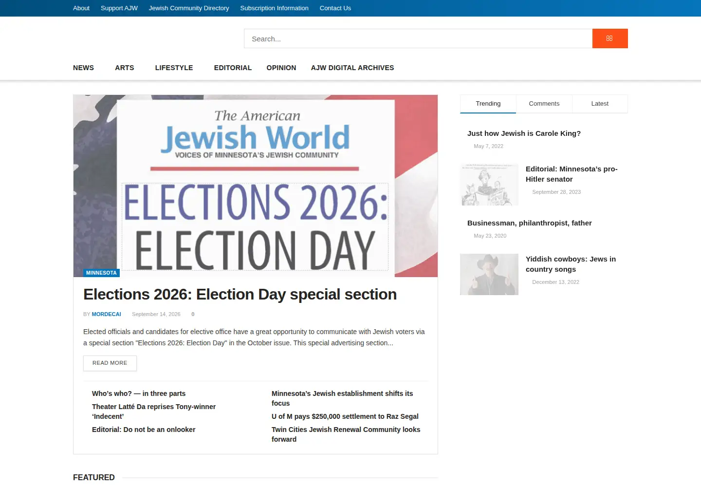Switch to the Trending tab

(488, 104)
